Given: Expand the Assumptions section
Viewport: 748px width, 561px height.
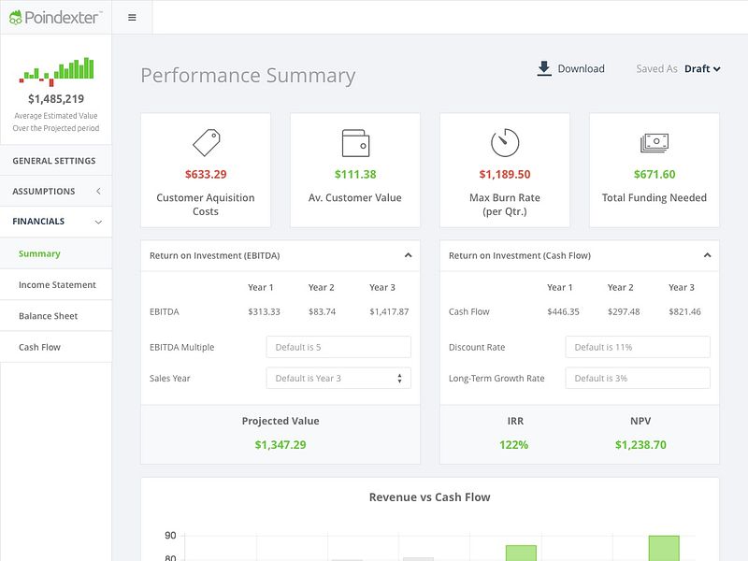Looking at the screenshot, I should [x=96, y=191].
